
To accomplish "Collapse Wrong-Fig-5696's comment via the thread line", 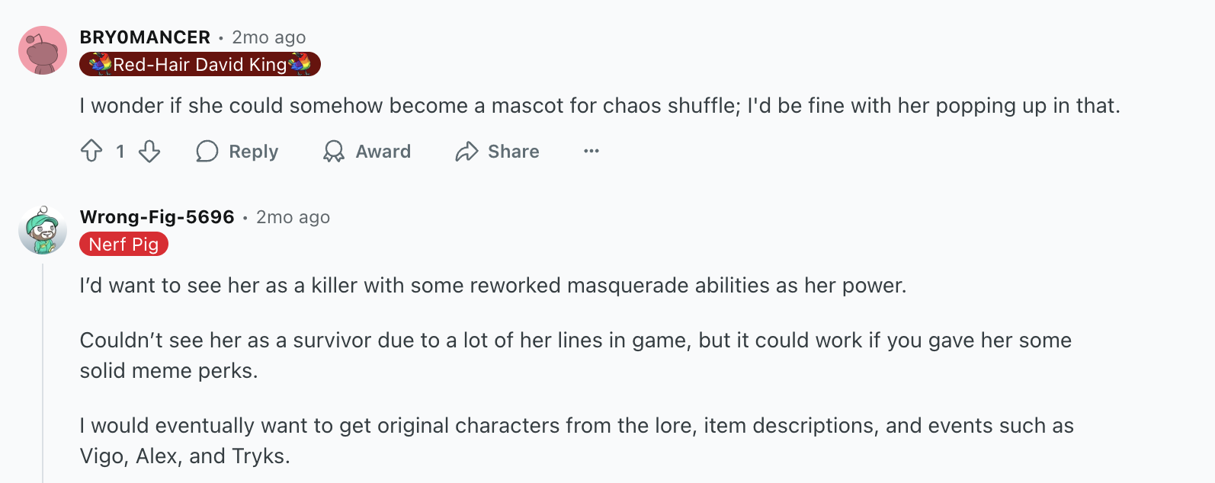I will pyautogui.click(x=43, y=358).
